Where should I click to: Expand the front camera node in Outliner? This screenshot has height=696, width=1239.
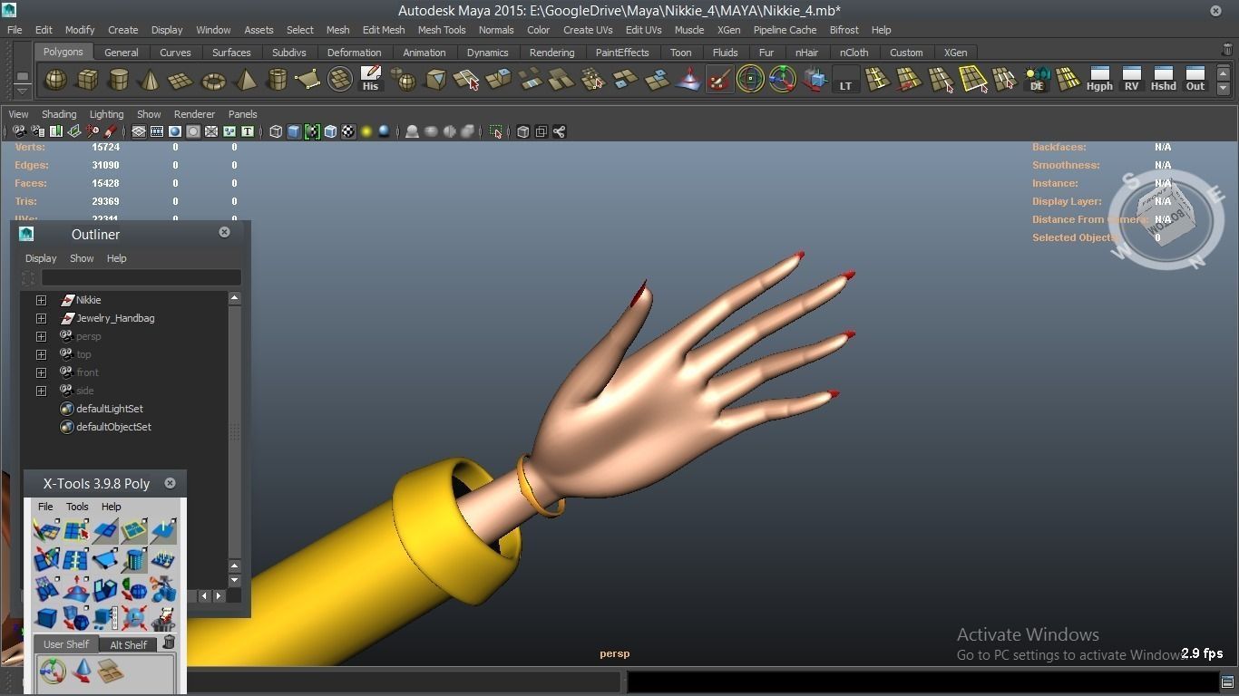pyautogui.click(x=41, y=372)
